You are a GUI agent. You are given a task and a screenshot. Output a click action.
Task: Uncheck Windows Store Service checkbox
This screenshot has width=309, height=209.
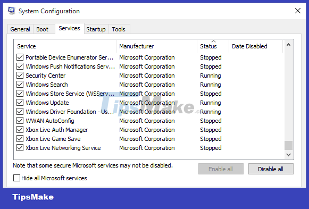click(x=20, y=94)
